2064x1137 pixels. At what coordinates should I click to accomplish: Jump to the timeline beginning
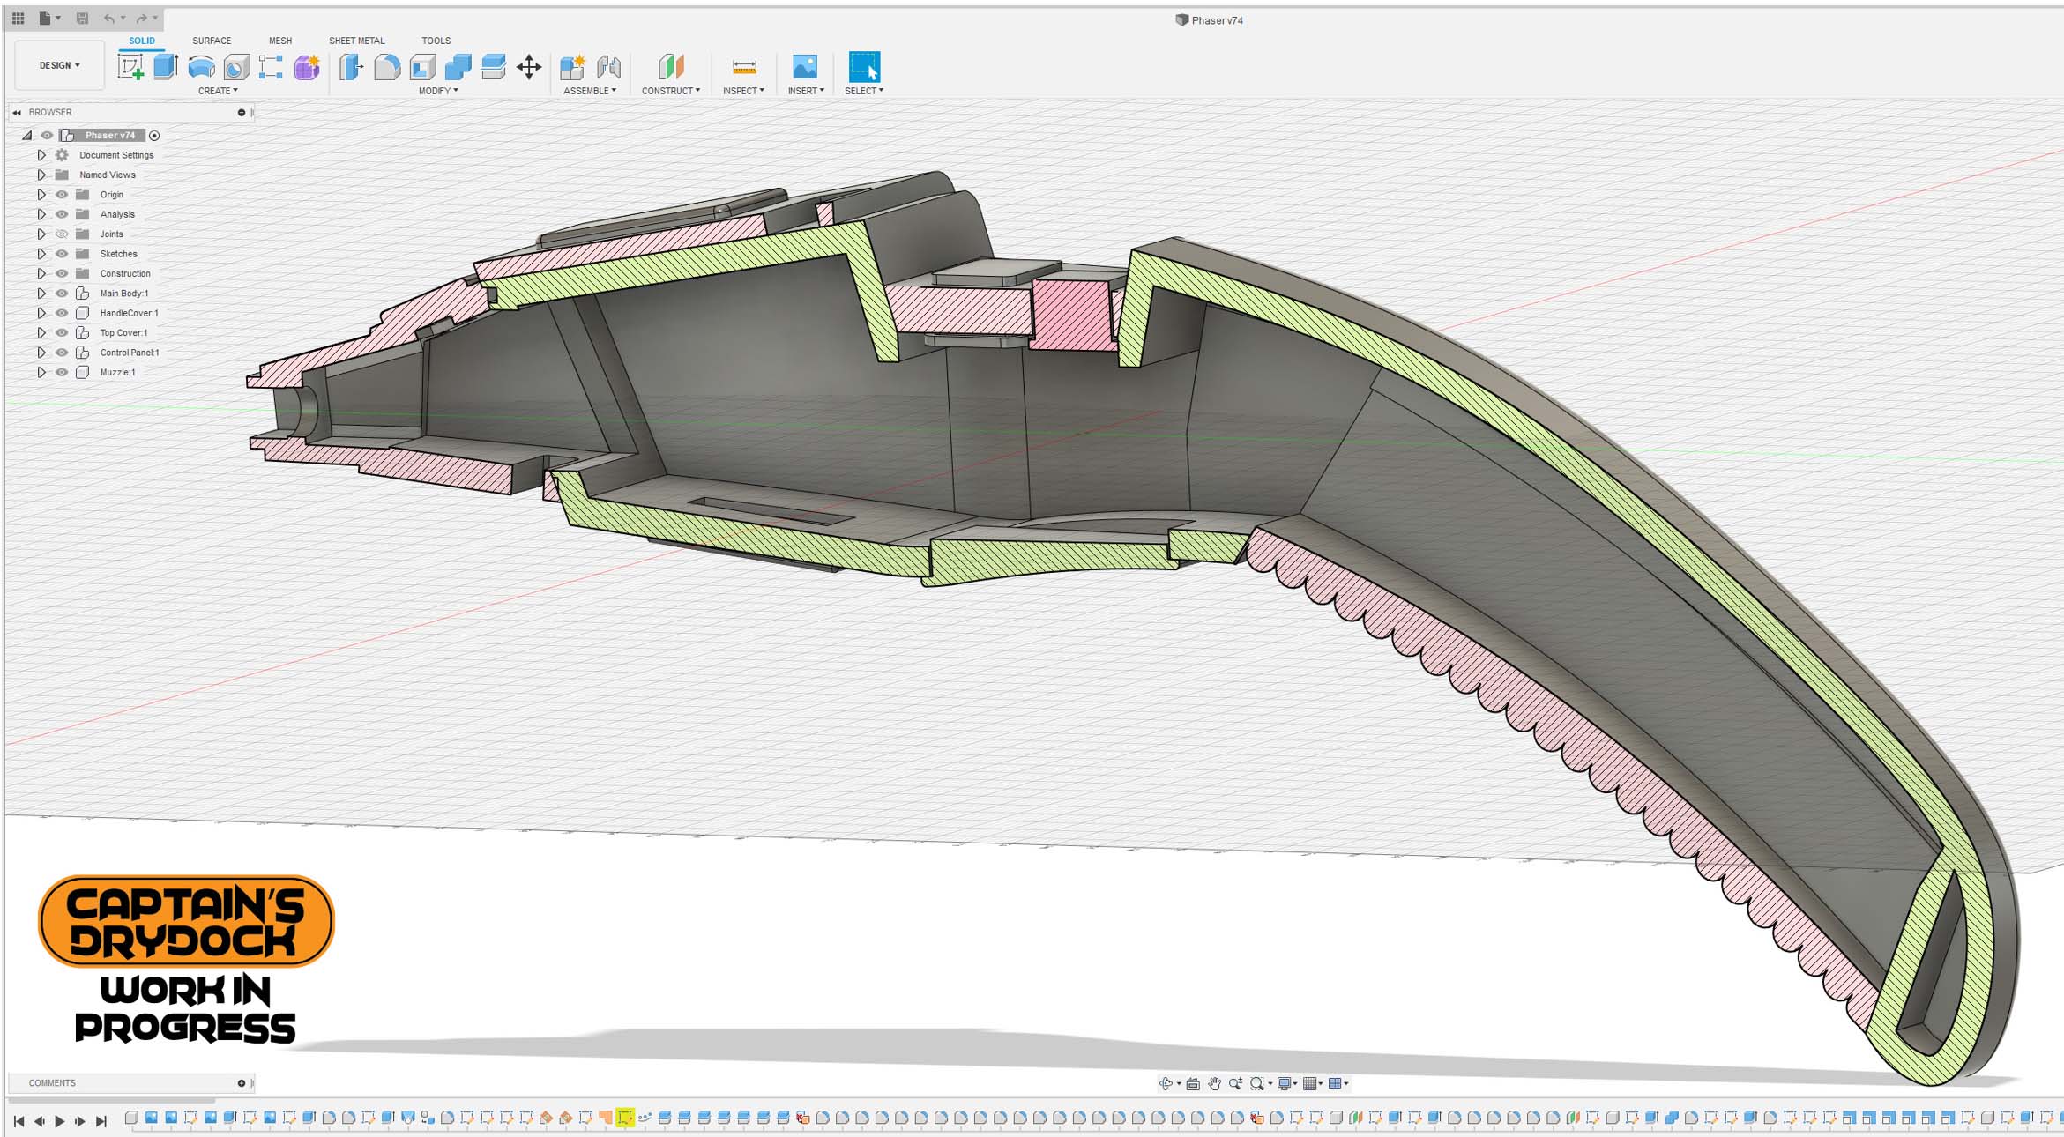(x=19, y=1121)
